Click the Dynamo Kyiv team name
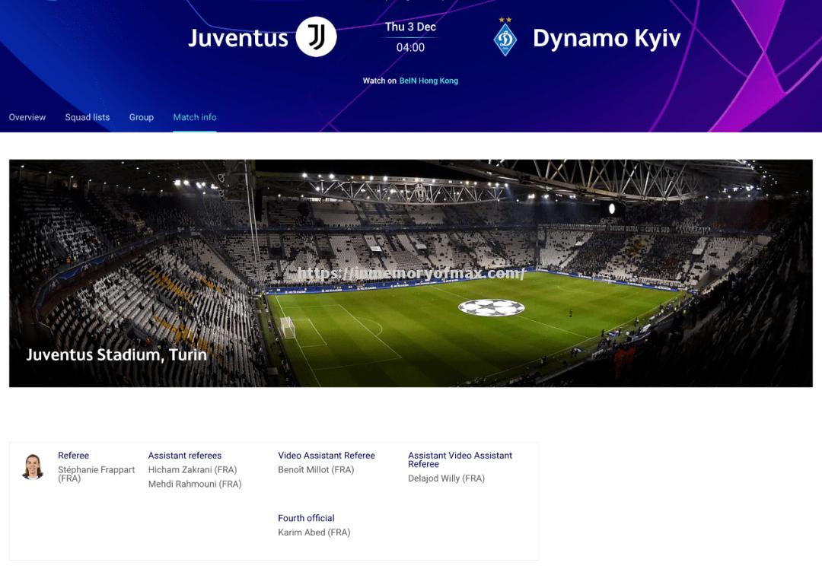822x572 pixels. [x=607, y=38]
